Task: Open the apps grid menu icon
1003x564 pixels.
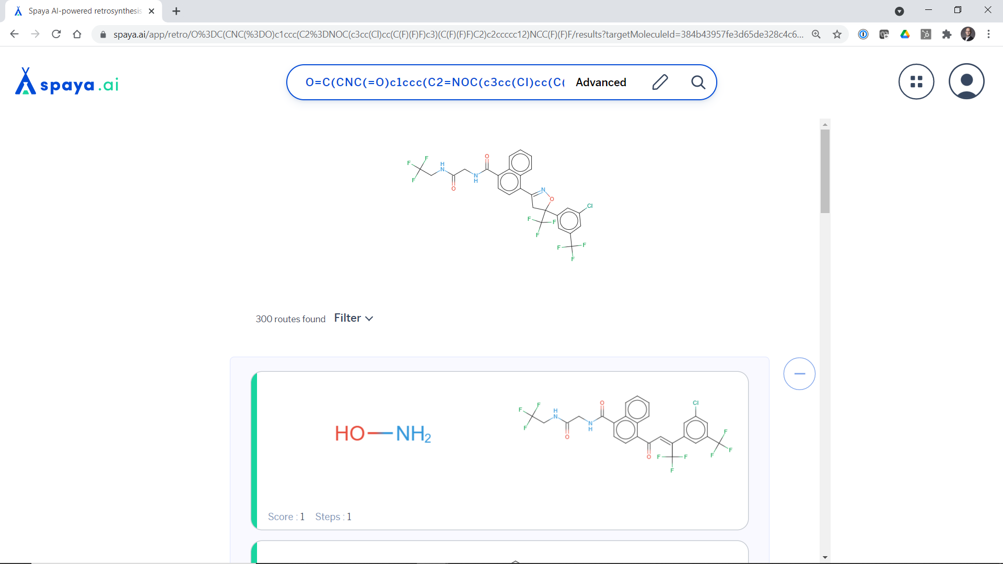Action: [x=916, y=81]
